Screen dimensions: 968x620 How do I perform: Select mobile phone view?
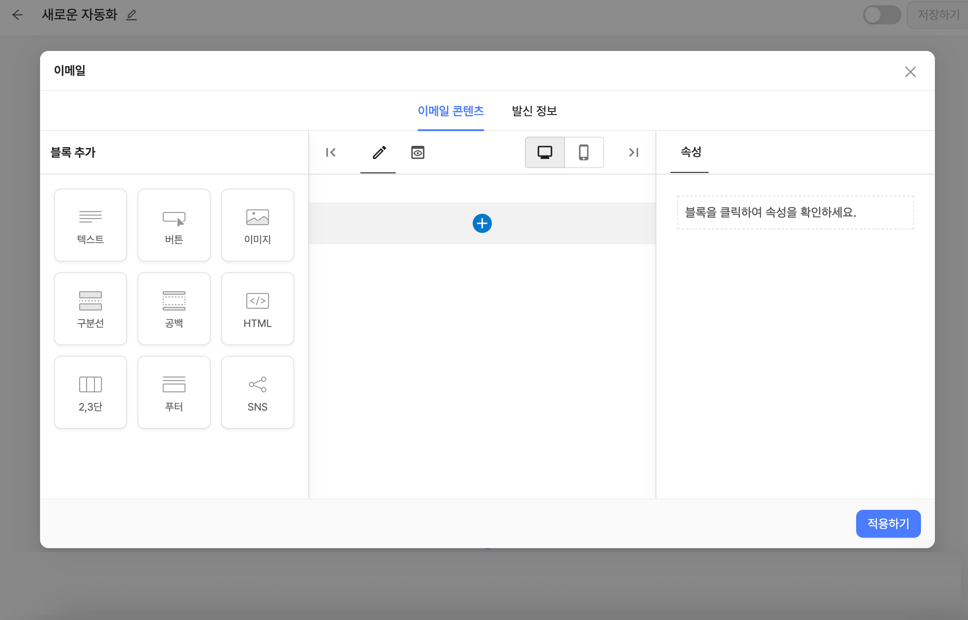[584, 152]
